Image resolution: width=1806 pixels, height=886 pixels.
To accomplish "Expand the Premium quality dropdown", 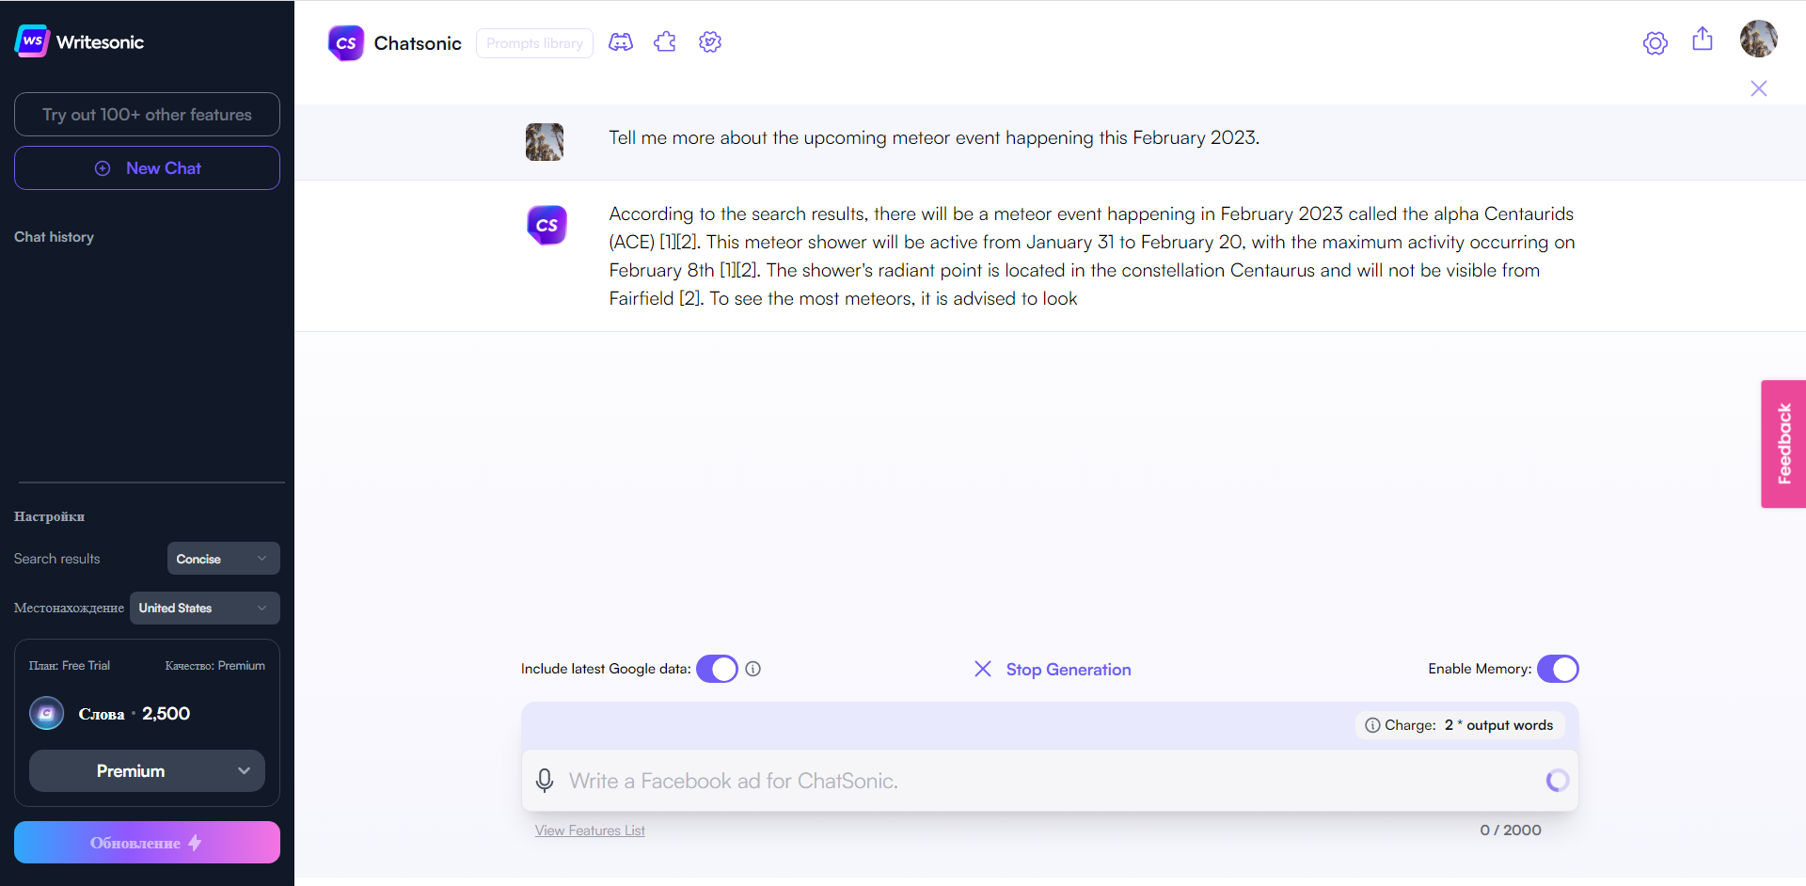I will [147, 771].
